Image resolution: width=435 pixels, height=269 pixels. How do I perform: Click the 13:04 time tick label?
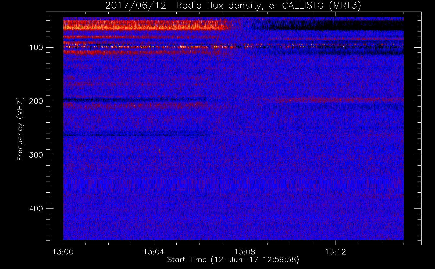tap(154, 252)
